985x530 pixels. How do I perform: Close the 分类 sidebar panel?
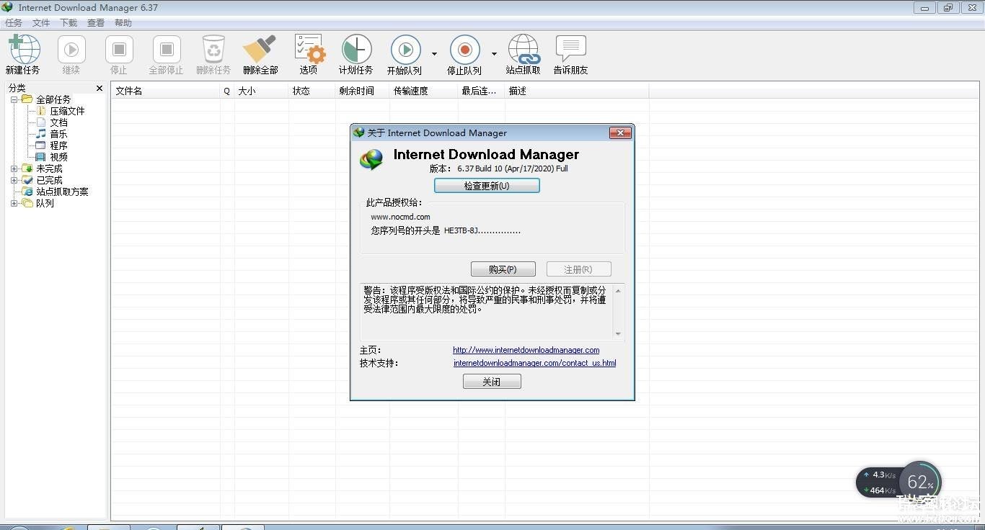click(x=100, y=88)
